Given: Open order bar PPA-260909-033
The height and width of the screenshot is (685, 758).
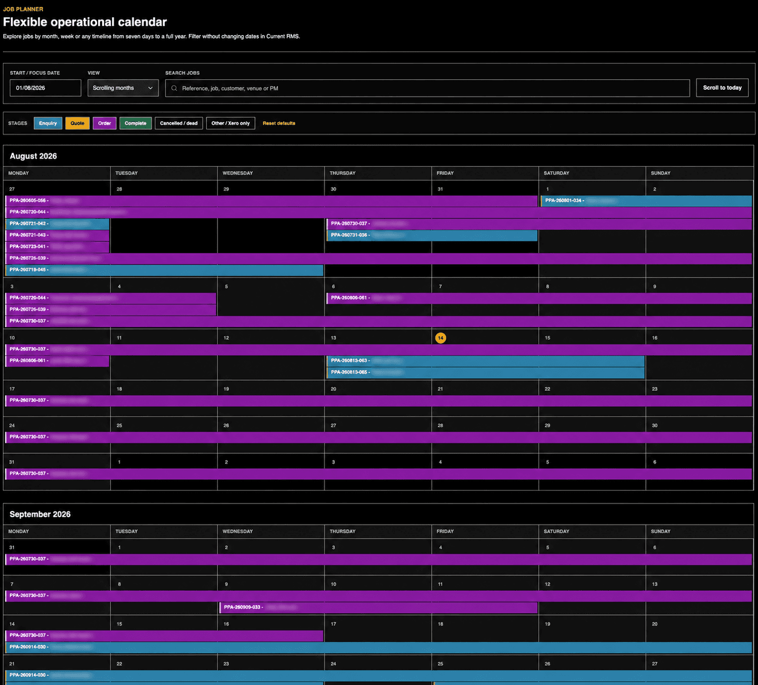Looking at the screenshot, I should (x=378, y=607).
